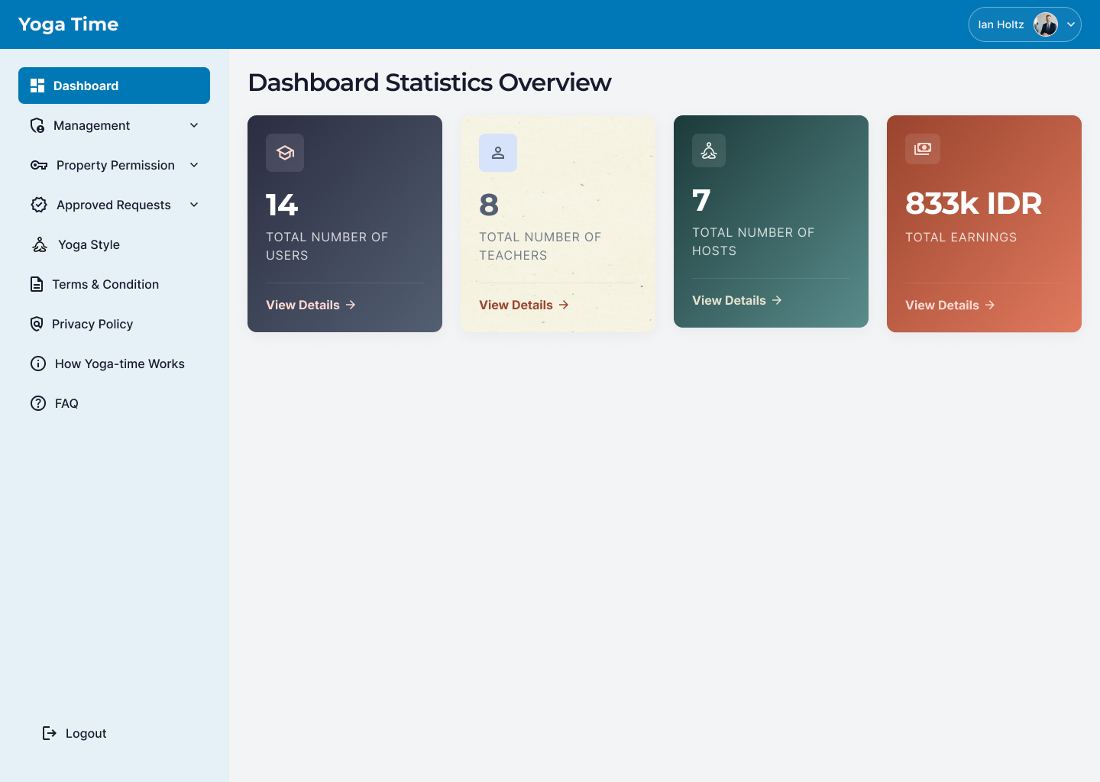Click the Logout arrow icon

[49, 733]
